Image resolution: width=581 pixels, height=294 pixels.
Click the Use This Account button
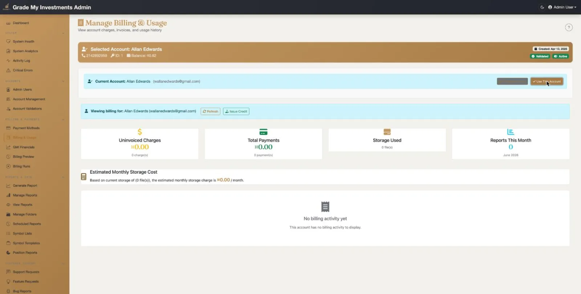click(x=547, y=82)
